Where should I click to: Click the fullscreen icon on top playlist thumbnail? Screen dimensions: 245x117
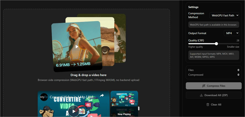pos(136,104)
